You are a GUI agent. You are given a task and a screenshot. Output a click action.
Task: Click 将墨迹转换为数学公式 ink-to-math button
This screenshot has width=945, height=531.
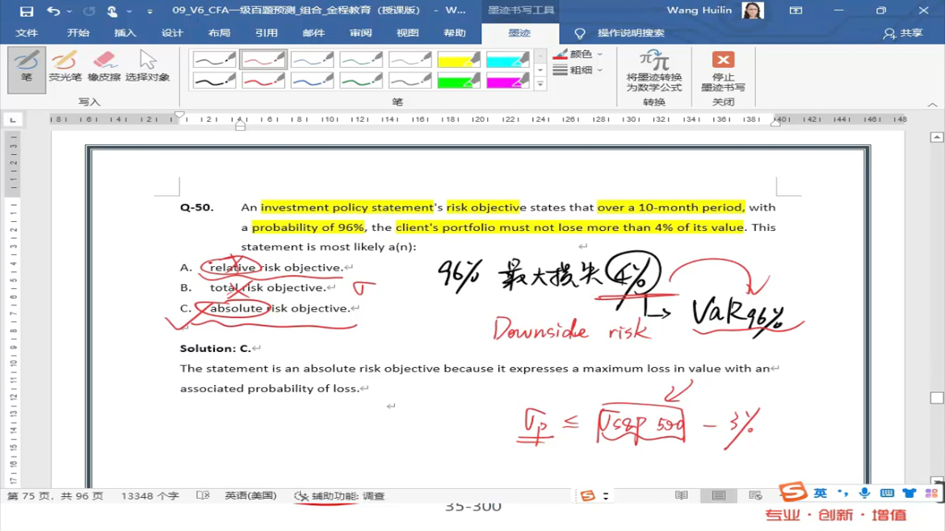click(654, 71)
